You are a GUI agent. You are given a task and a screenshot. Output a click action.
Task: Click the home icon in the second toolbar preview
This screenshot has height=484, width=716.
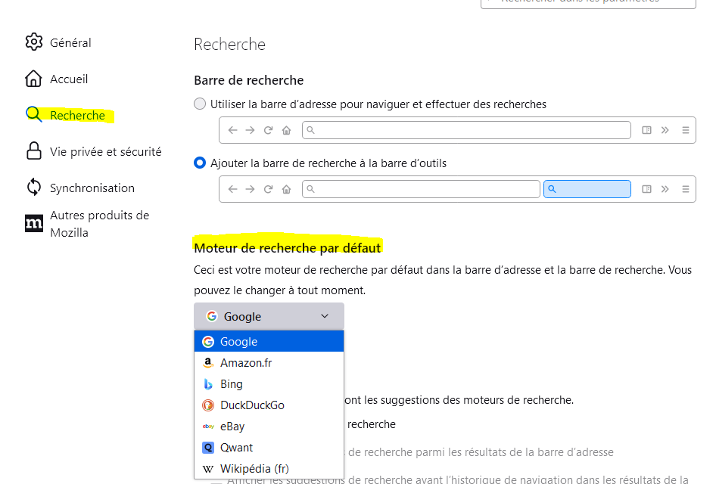(286, 189)
